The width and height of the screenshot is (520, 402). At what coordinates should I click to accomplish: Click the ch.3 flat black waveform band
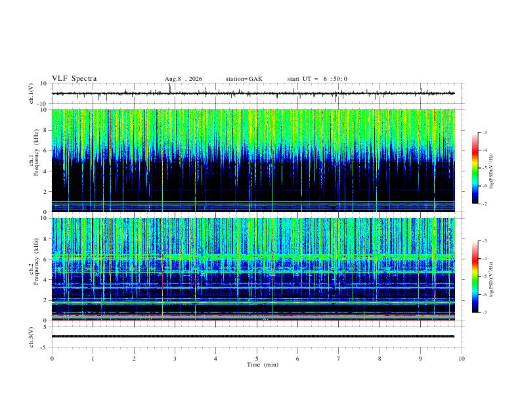253,336
